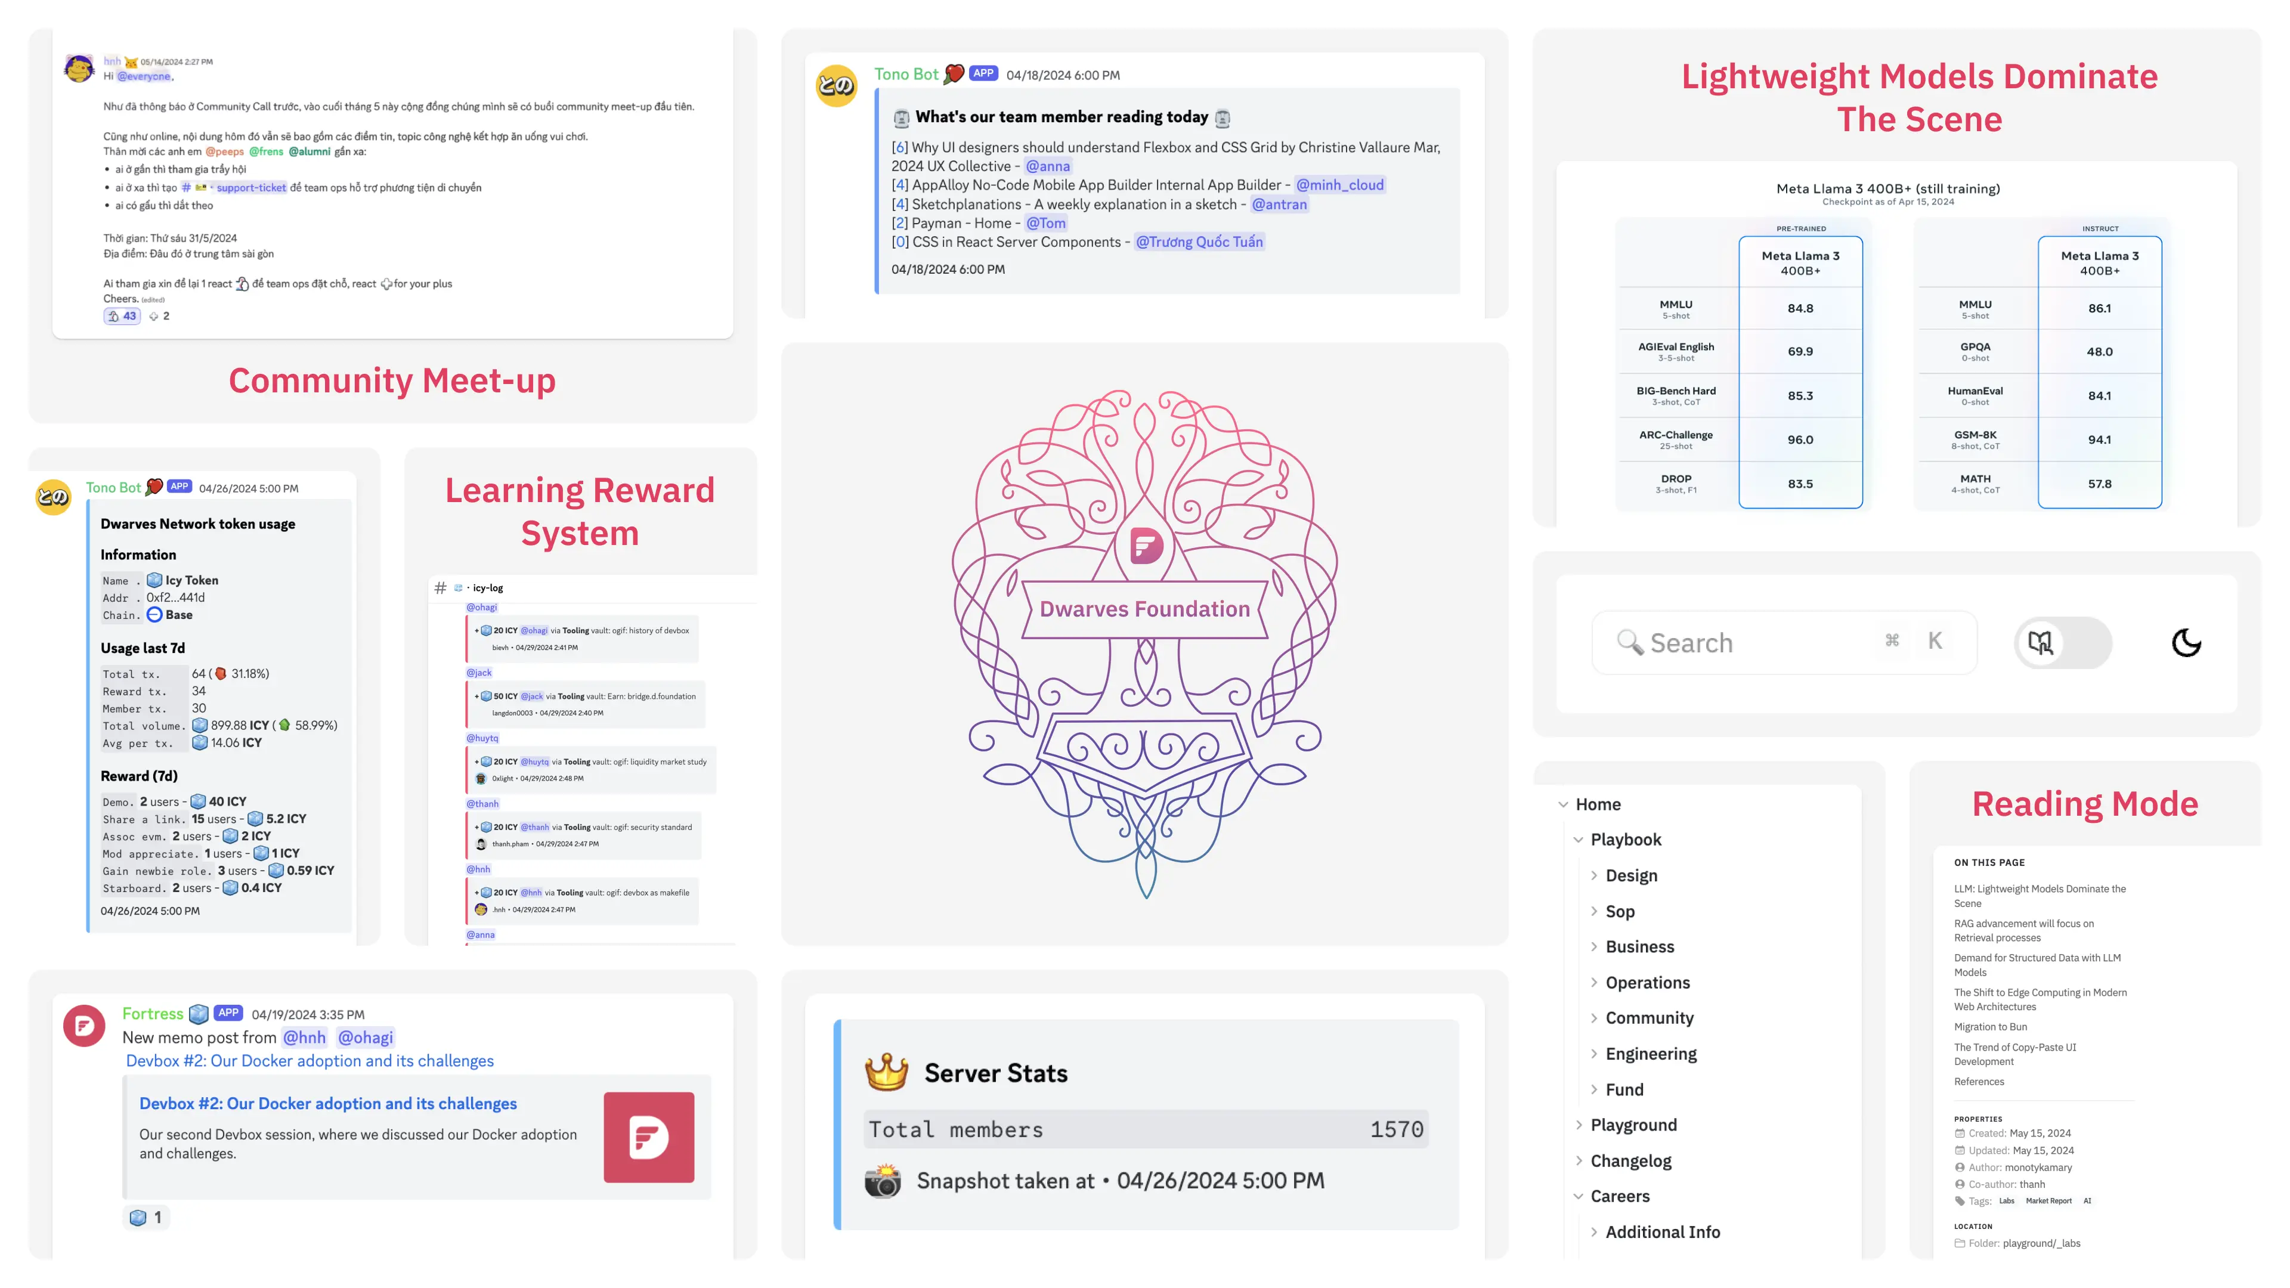The width and height of the screenshot is (2290, 1288).
Task: Open Additional Info in sidebar
Action: point(1663,1232)
